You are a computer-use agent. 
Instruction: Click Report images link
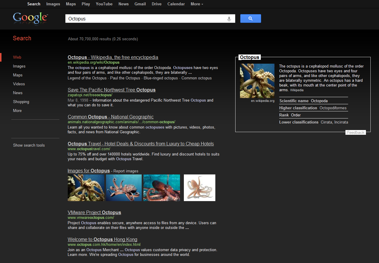(x=126, y=171)
